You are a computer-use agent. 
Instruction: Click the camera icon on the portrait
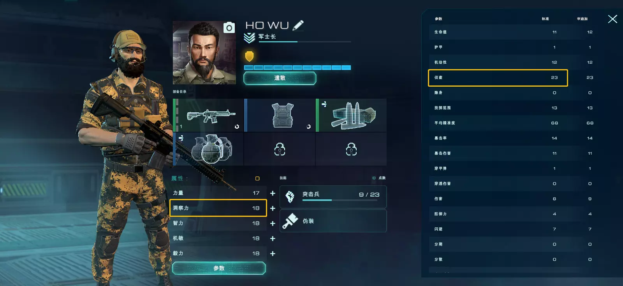coord(229,28)
